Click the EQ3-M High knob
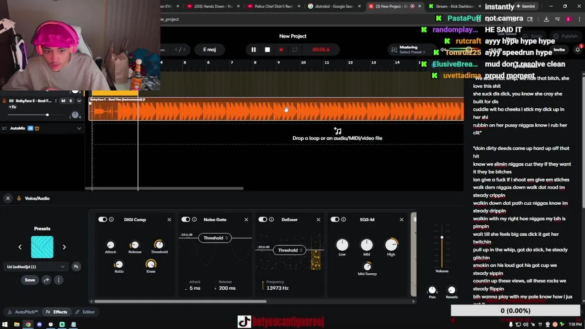The height and width of the screenshot is (329, 585). [x=391, y=245]
